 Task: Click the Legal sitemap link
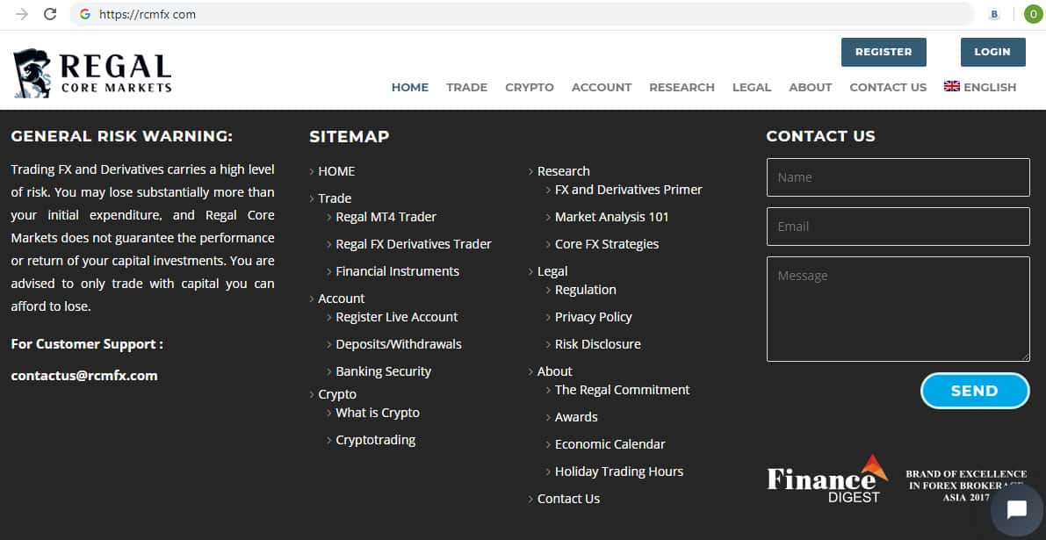pyautogui.click(x=552, y=271)
